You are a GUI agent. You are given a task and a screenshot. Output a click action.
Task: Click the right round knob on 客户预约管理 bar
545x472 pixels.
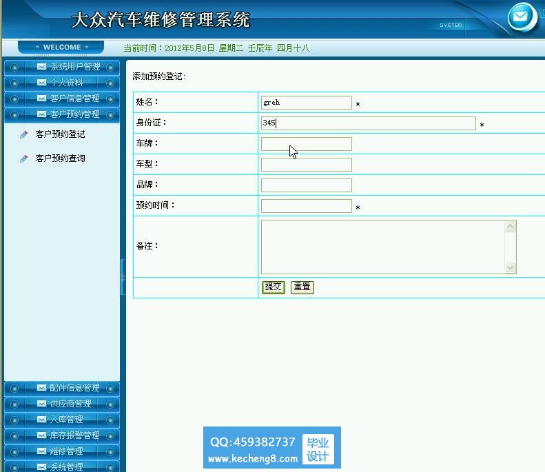pyautogui.click(x=110, y=115)
